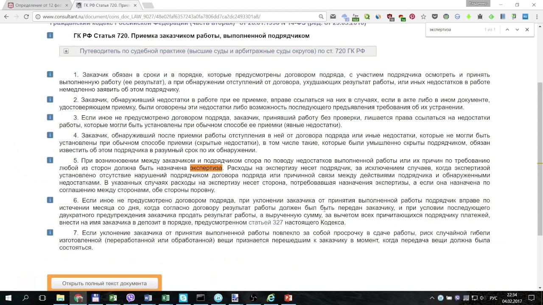543x305 pixels.
Task: Close the 'ГК РФ Статья 720' tab
Action: click(x=136, y=6)
